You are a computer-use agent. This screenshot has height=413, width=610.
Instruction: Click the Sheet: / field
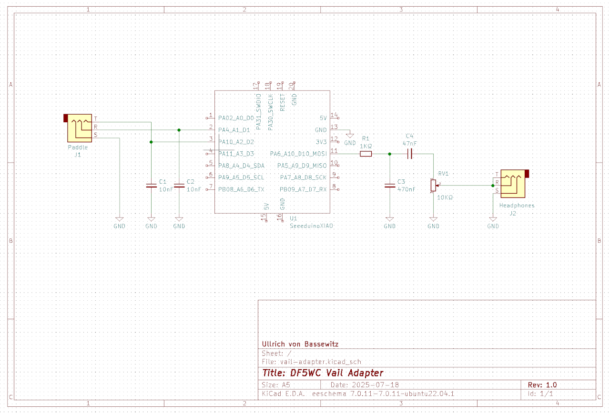pyautogui.click(x=276, y=354)
